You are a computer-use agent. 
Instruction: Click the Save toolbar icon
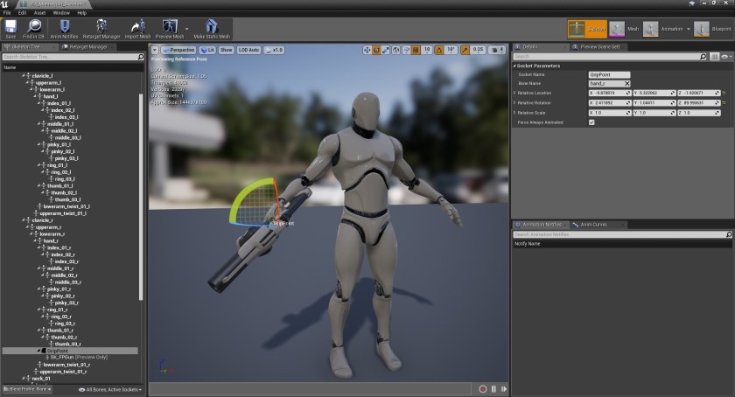pyautogui.click(x=10, y=28)
